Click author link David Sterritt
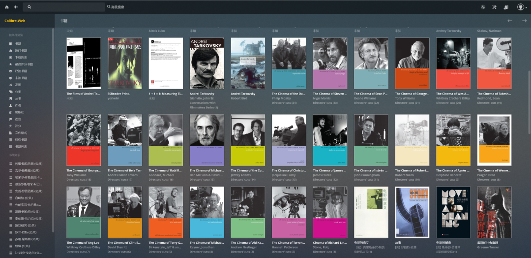The height and width of the screenshot is (258, 531). tap(117, 248)
